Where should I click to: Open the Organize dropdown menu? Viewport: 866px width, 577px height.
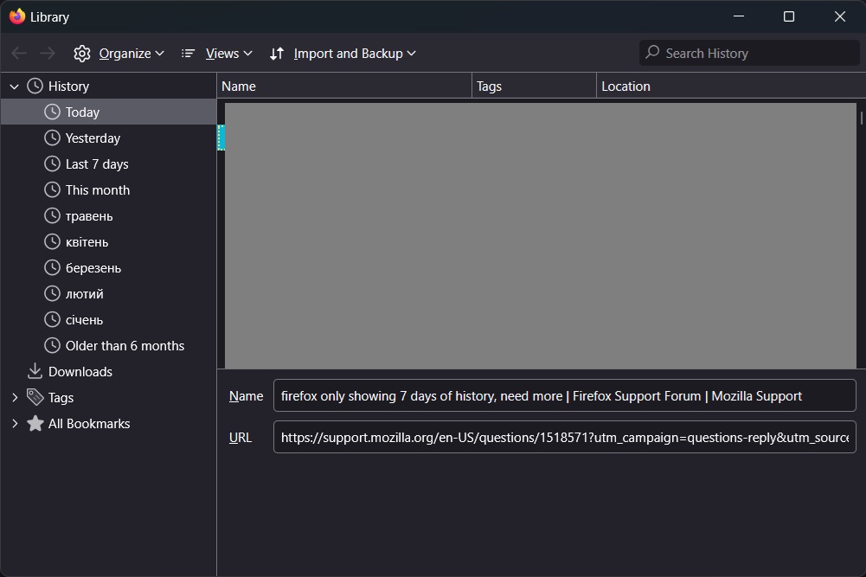click(132, 54)
